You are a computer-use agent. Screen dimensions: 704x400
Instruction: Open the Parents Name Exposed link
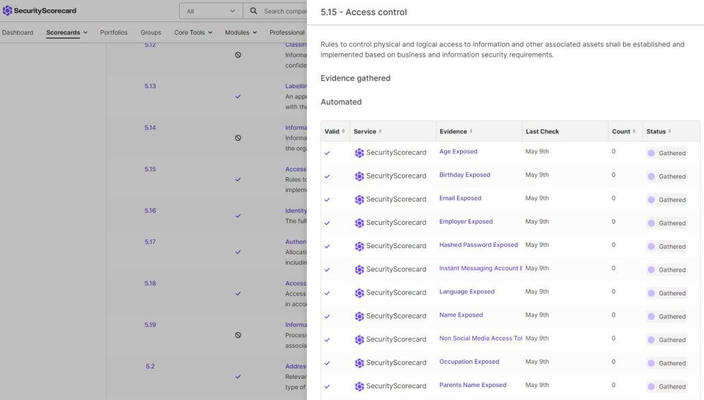[473, 385]
